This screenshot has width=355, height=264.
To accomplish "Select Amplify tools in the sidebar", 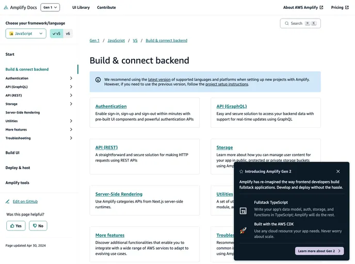I will pyautogui.click(x=17, y=183).
